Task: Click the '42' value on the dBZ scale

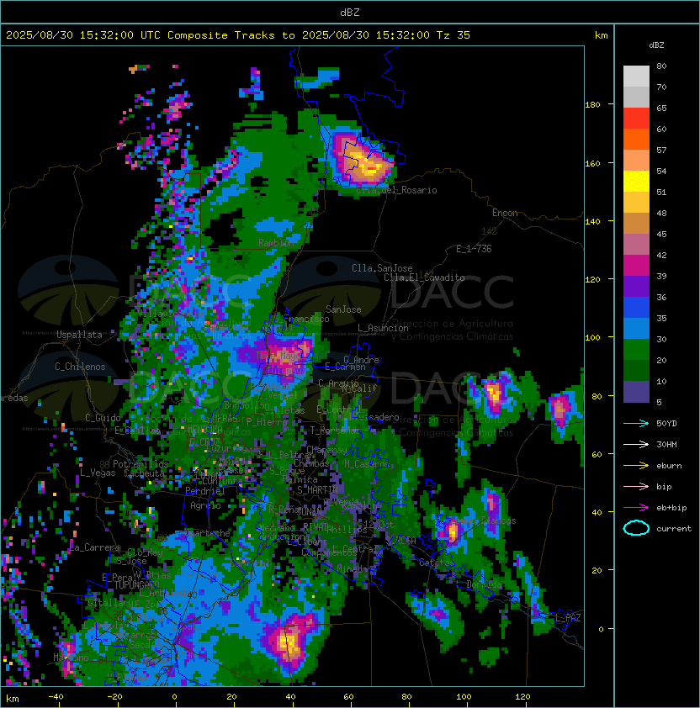Action: [x=661, y=255]
